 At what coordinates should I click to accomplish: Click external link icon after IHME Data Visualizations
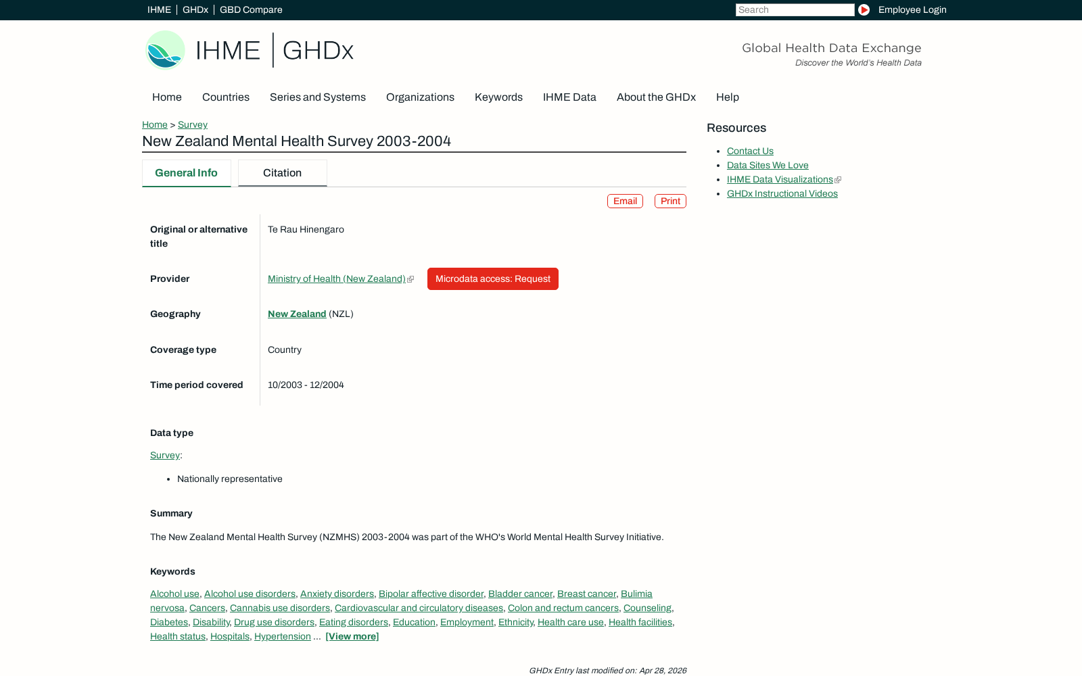[838, 180]
